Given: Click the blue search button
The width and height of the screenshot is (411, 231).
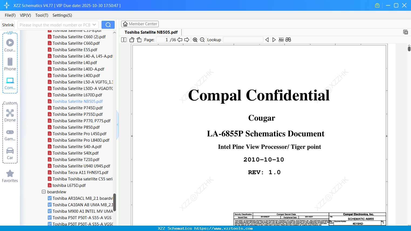Looking at the screenshot, I should tap(108, 25).
